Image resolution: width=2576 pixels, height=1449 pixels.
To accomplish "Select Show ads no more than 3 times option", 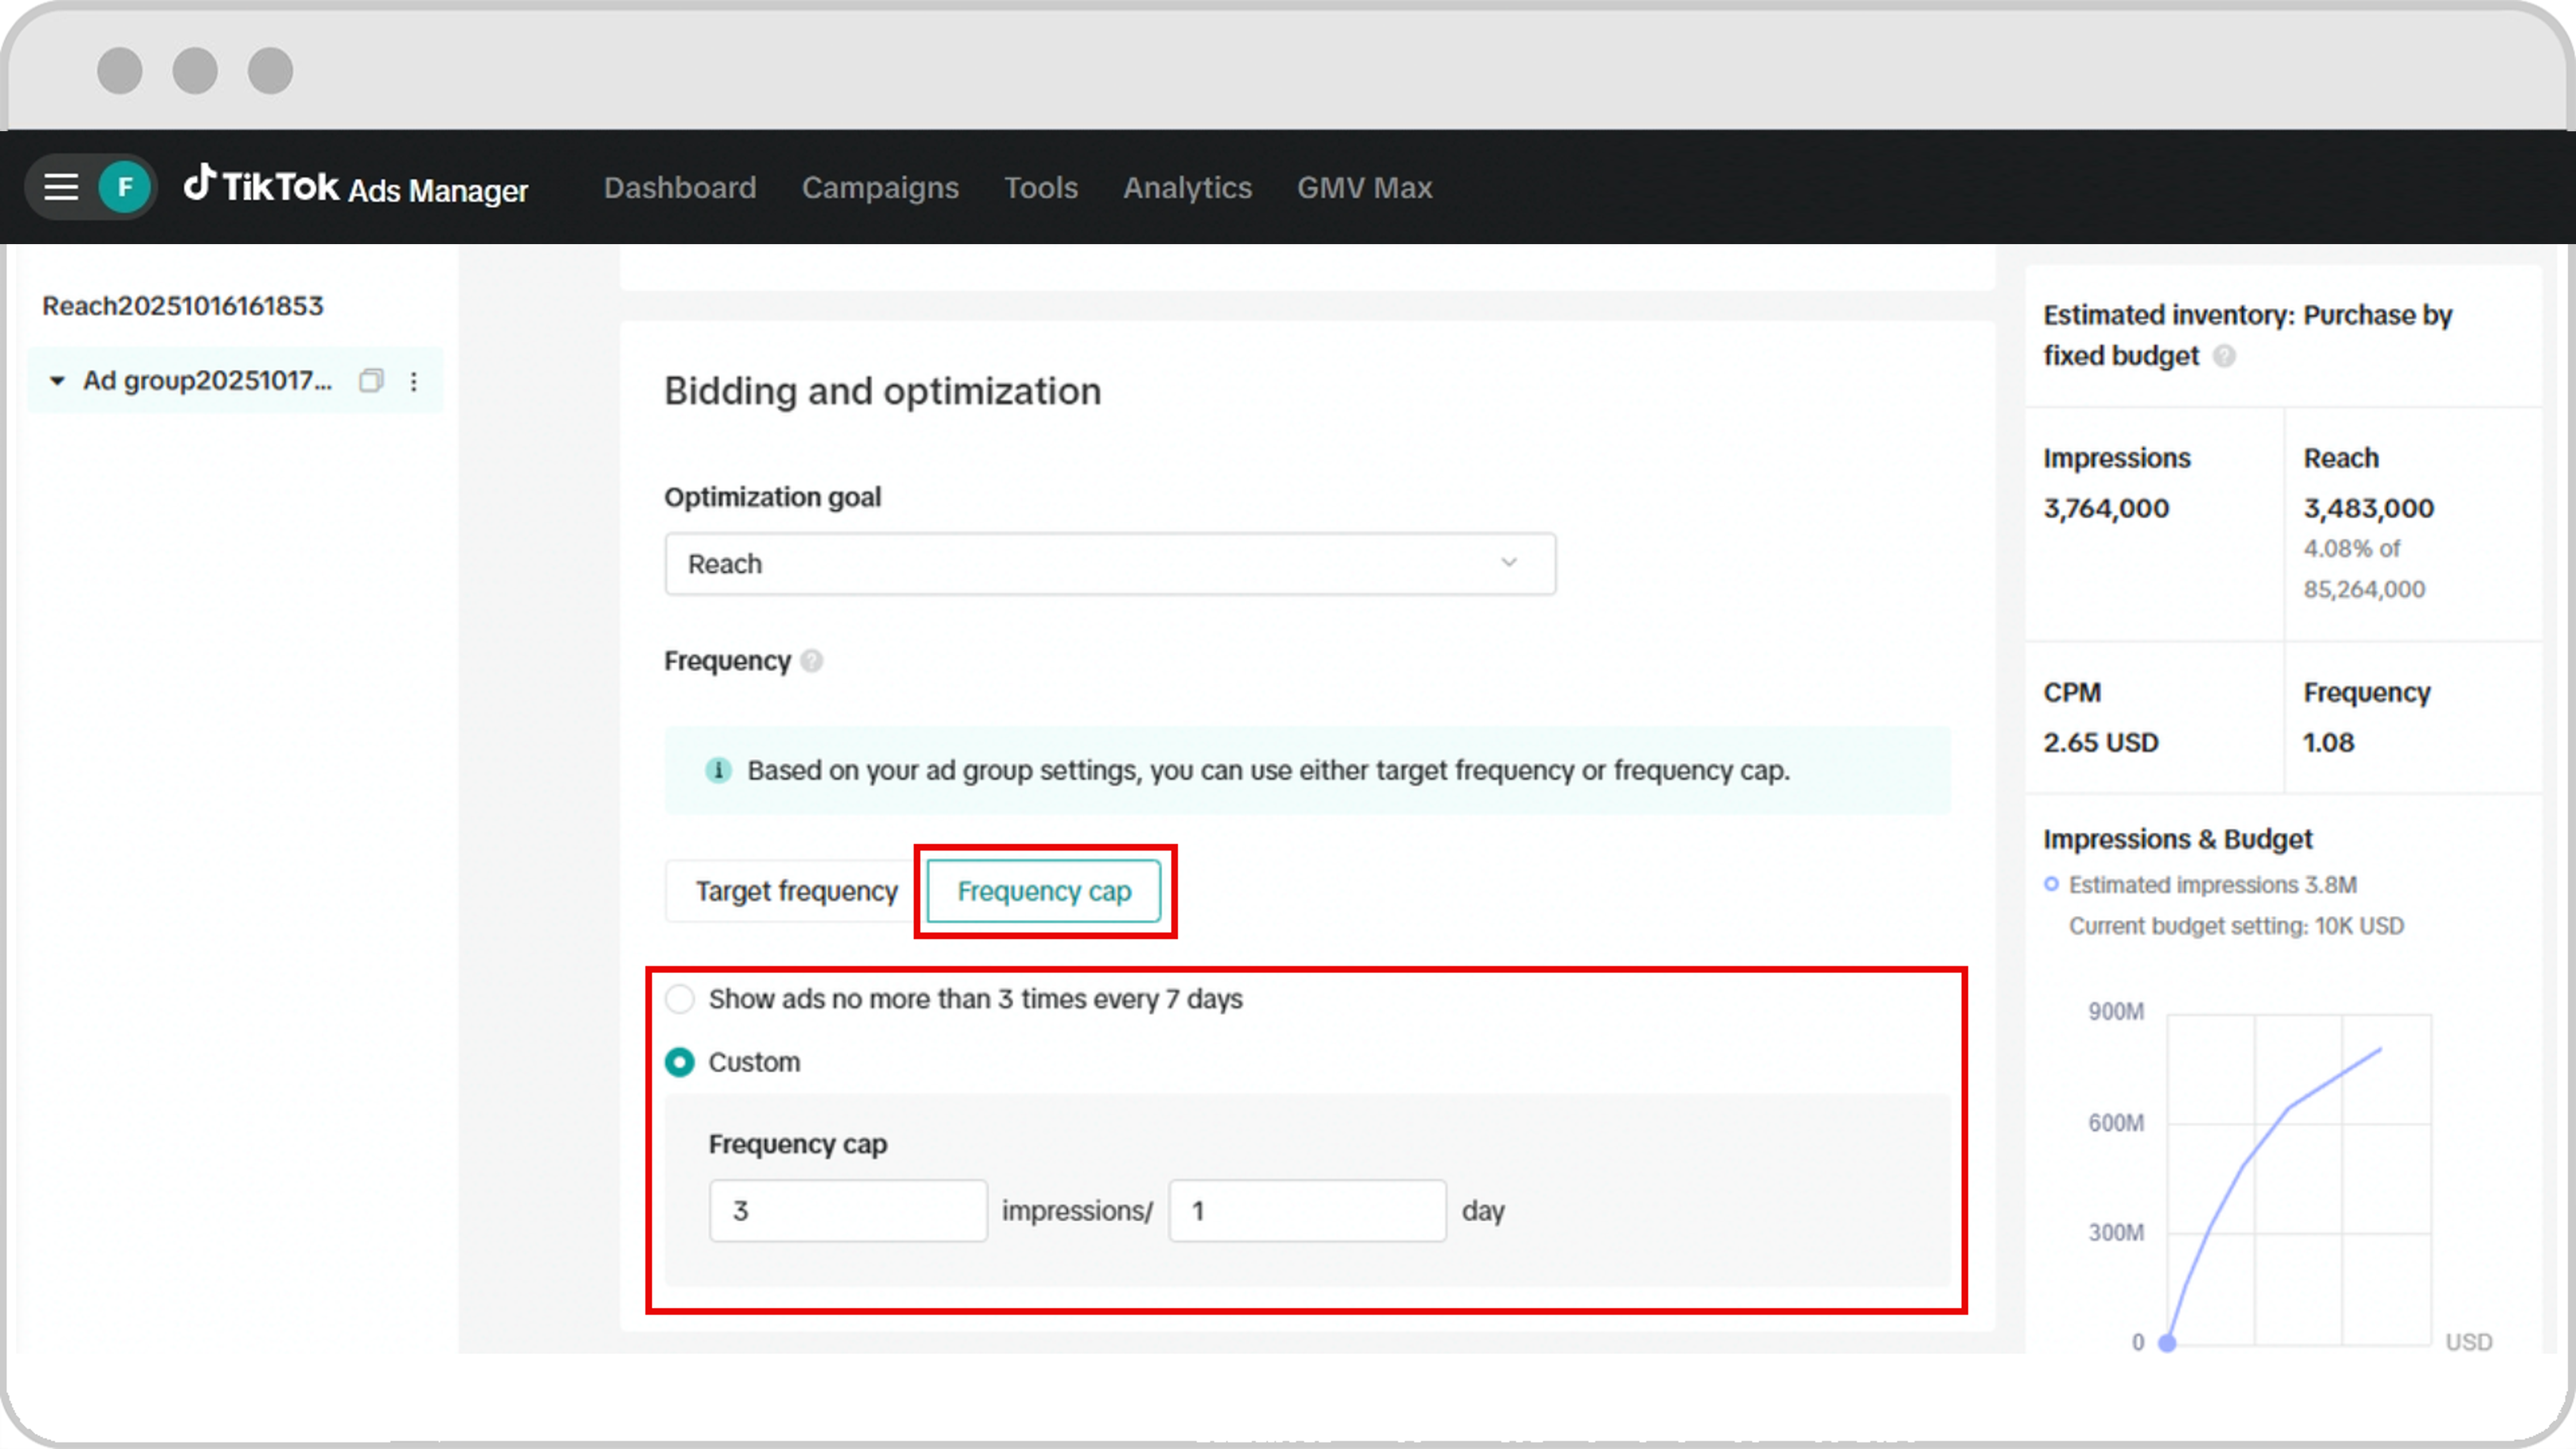I will [680, 999].
